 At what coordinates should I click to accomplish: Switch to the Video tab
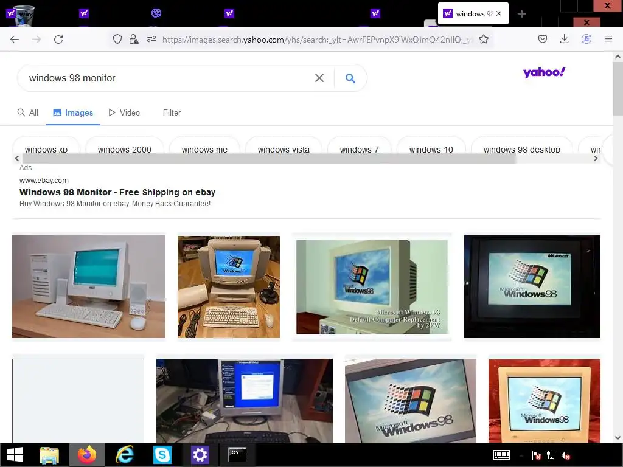124,112
